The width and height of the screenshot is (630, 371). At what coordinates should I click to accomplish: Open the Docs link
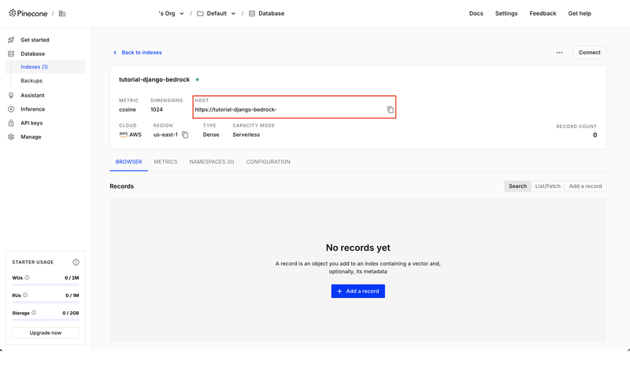point(476,13)
